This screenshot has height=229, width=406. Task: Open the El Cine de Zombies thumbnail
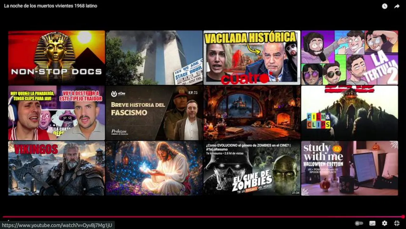pos(252,168)
